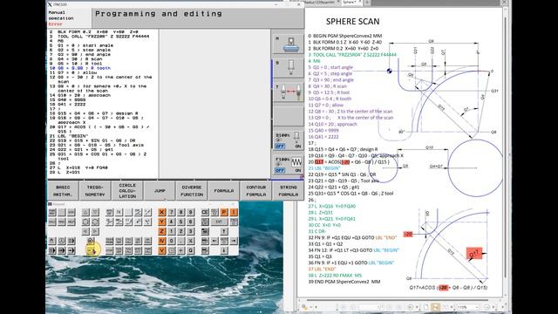Image resolution: width=558 pixels, height=314 pixels.
Task: Click the orange Z axis key
Action: [162, 231]
